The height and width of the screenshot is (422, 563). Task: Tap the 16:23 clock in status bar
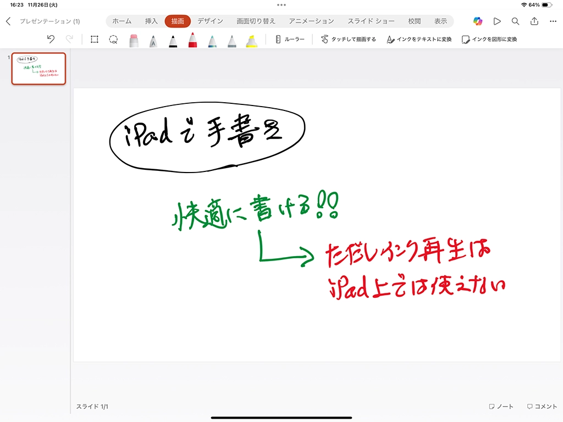point(16,5)
